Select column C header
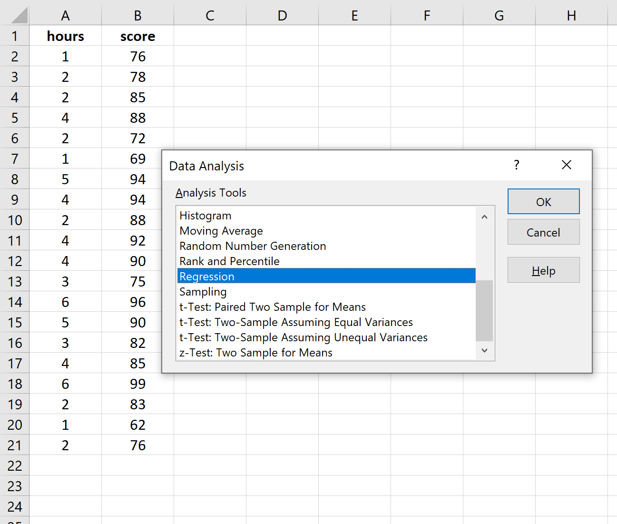This screenshot has width=617, height=524. [210, 16]
